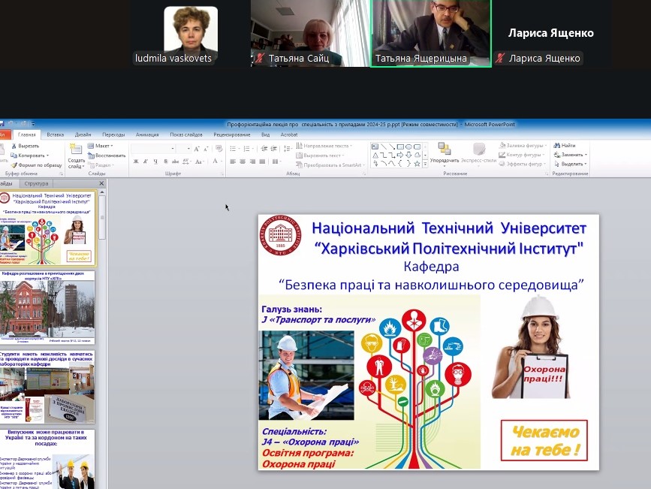The image size is (651, 489).
Task: Open the Insert (Вставка) ribbon tab
Action: (56, 134)
